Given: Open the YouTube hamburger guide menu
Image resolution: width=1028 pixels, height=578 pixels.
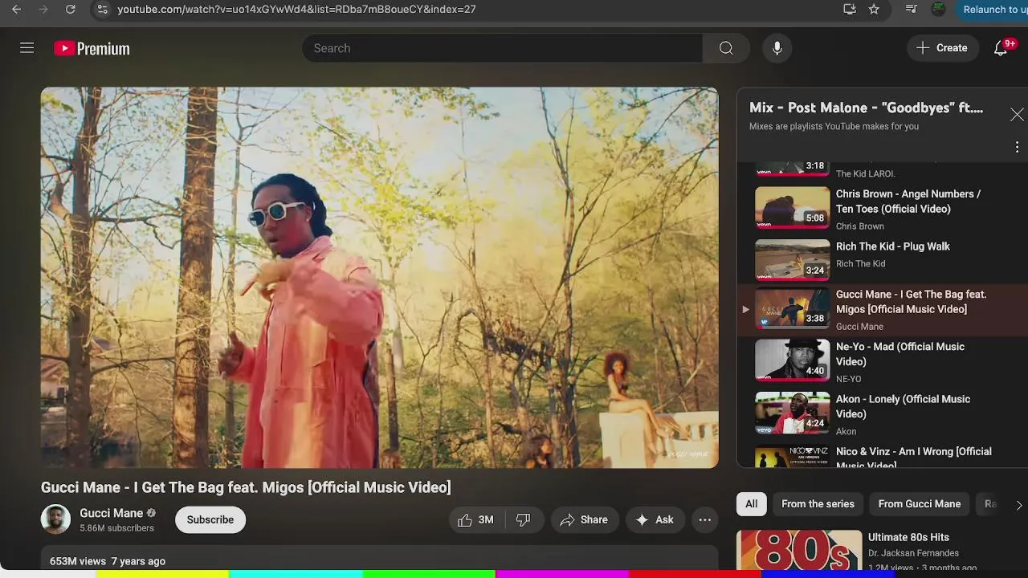Looking at the screenshot, I should [x=27, y=48].
